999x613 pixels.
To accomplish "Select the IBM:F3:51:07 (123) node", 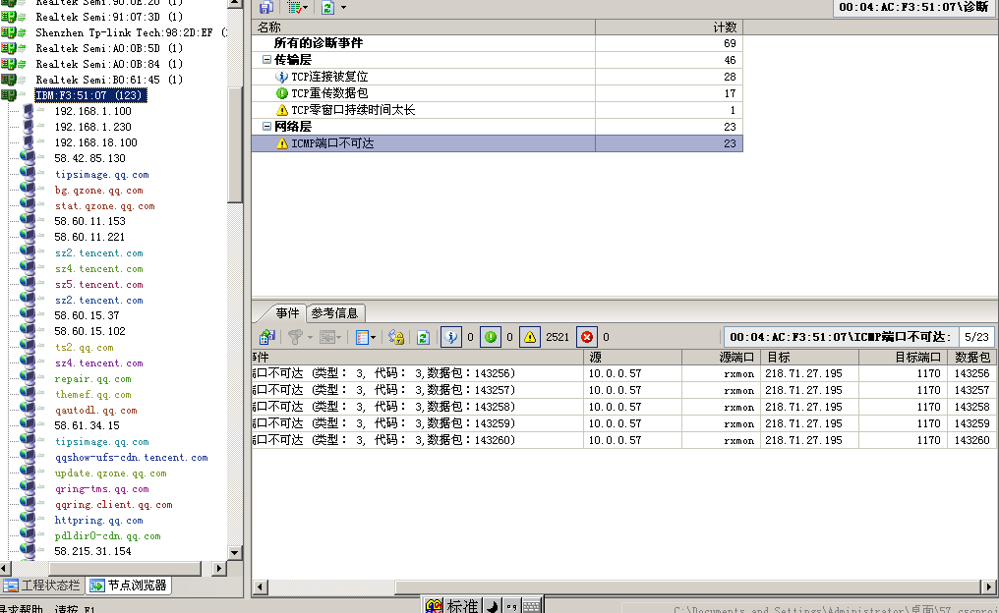I will point(90,95).
